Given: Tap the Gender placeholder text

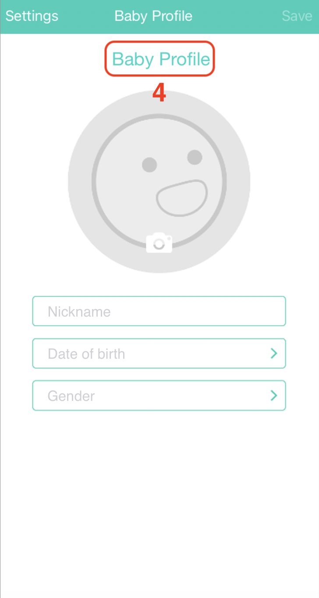Looking at the screenshot, I should click(71, 396).
